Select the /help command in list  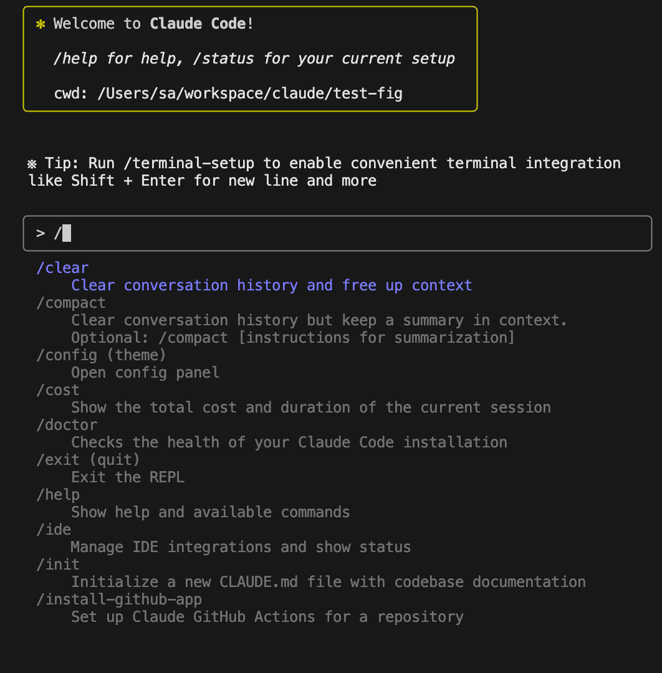pos(58,495)
